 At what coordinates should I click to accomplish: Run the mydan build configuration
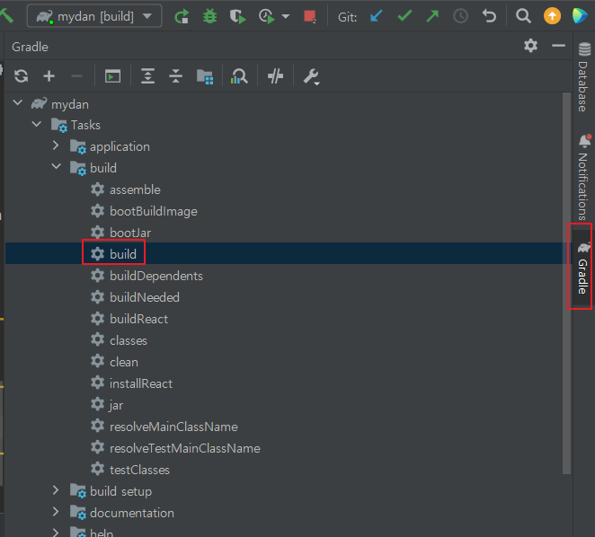tap(182, 16)
